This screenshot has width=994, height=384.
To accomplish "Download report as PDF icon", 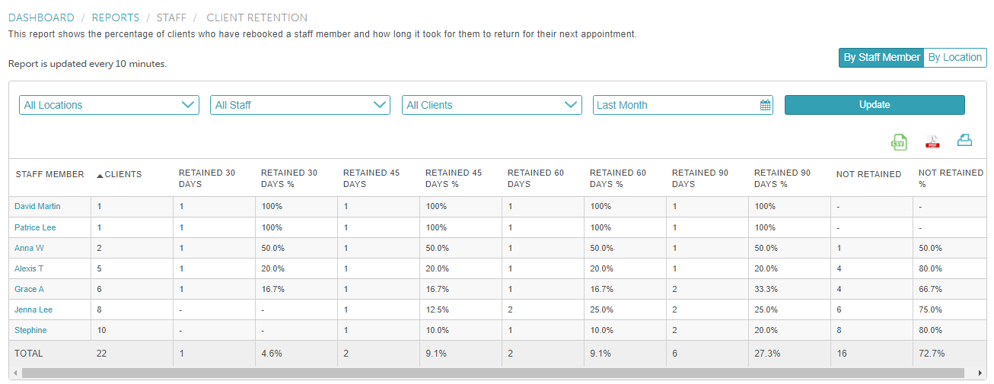I will (x=932, y=141).
